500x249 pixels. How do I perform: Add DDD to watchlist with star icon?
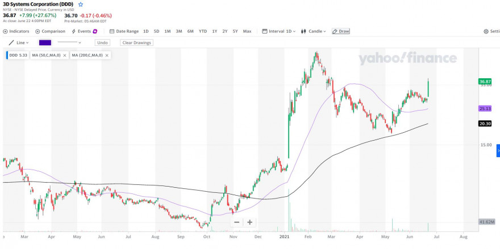point(81,5)
